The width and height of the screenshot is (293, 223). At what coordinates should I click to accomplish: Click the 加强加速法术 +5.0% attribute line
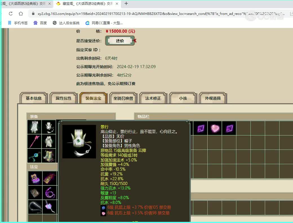pyautogui.click(x=119, y=160)
